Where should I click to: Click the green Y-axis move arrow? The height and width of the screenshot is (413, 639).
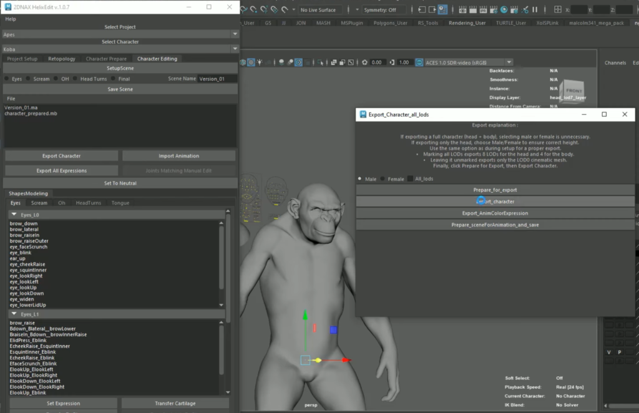click(x=305, y=316)
